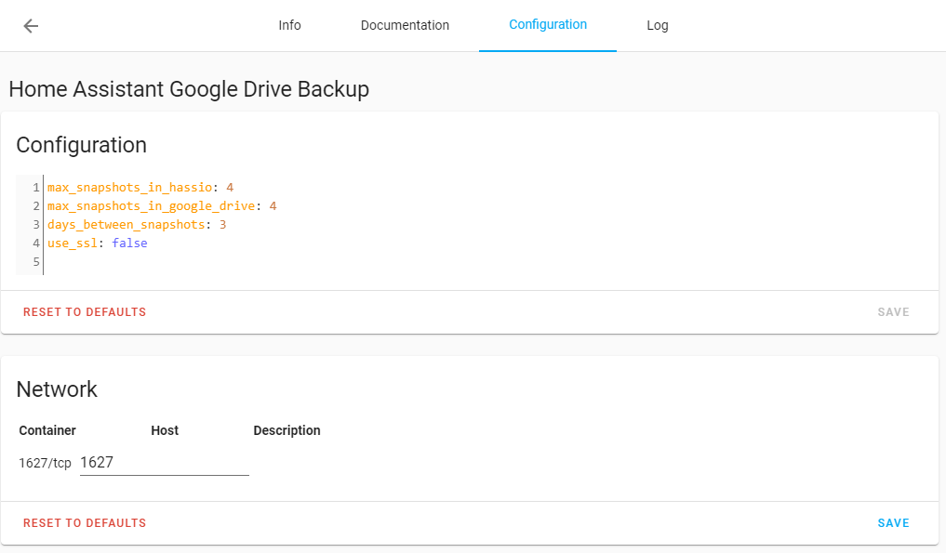Switch to the Info tab

click(x=289, y=26)
